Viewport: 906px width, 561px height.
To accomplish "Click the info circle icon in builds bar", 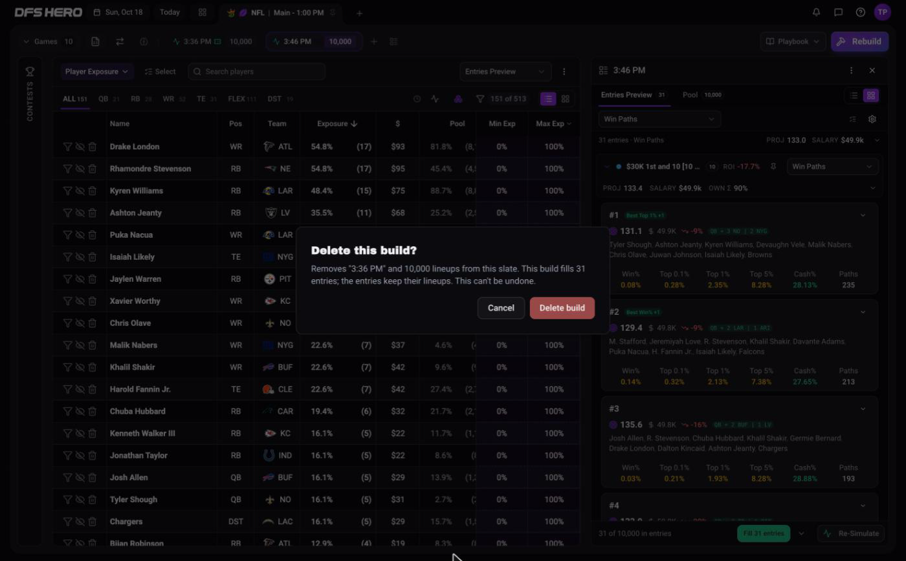I will point(144,41).
